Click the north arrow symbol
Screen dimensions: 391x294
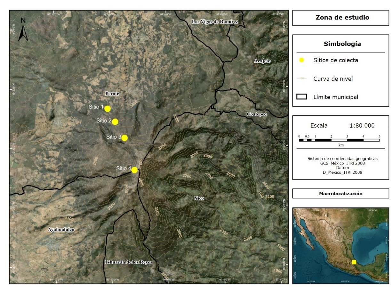pos(23,30)
